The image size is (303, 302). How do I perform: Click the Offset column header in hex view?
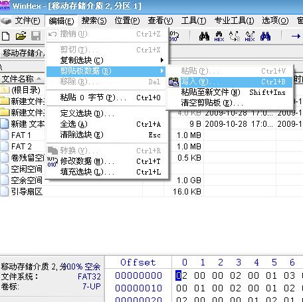(x=138, y=262)
